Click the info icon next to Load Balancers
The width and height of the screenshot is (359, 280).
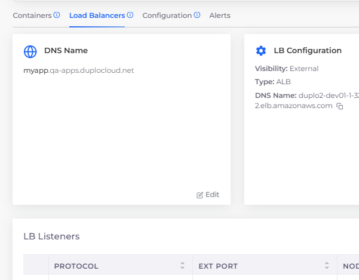coord(130,15)
